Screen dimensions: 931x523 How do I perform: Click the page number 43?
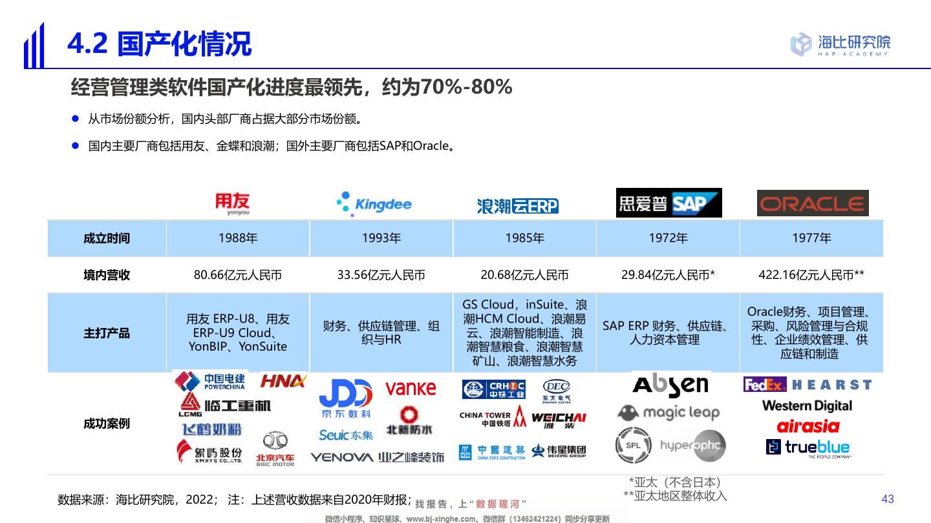tap(888, 498)
